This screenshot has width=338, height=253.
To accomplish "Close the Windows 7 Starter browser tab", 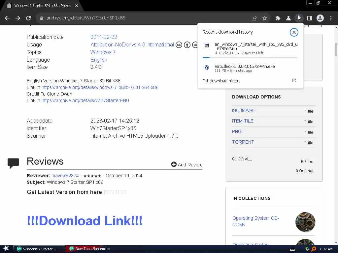I will 77,6.
